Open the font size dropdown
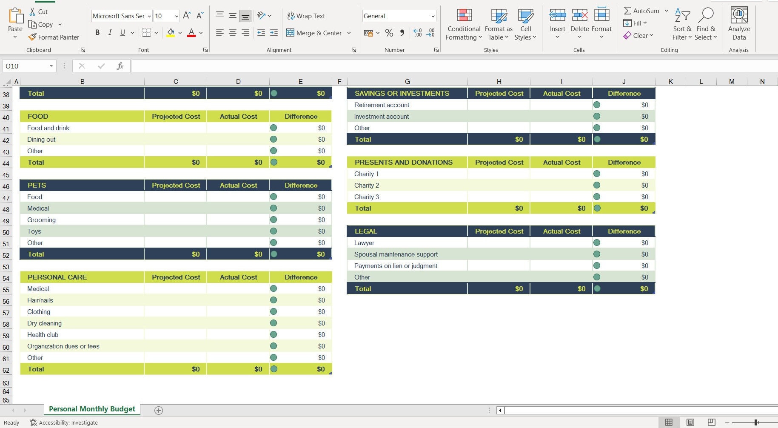Screen dimensions: 778x428 [177, 16]
